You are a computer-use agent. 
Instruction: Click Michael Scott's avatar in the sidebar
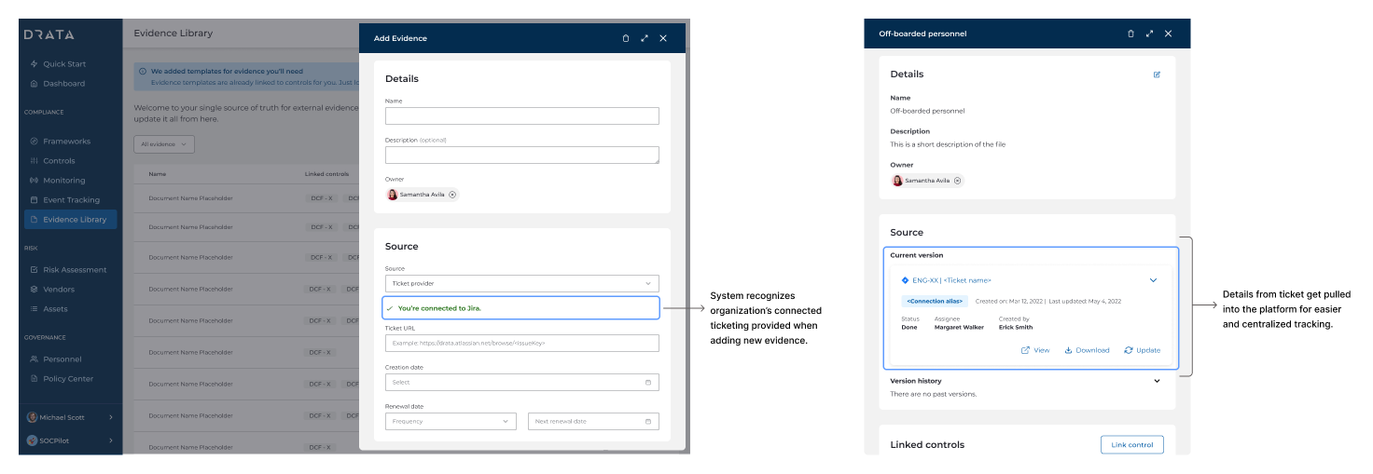[32, 417]
